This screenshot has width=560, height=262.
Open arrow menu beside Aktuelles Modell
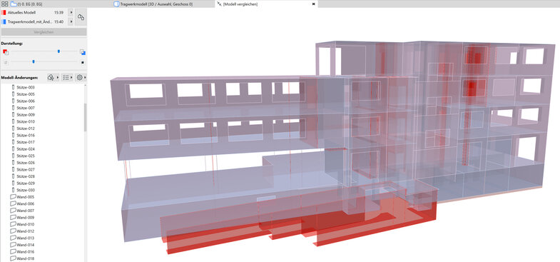pos(71,13)
